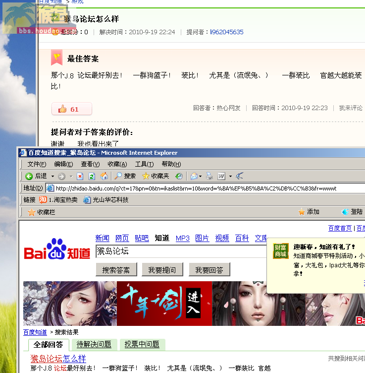Viewport: 365px width, 373px height.
Task: Click the thumbs-up 61 vote button
Action: pyautogui.click(x=72, y=109)
